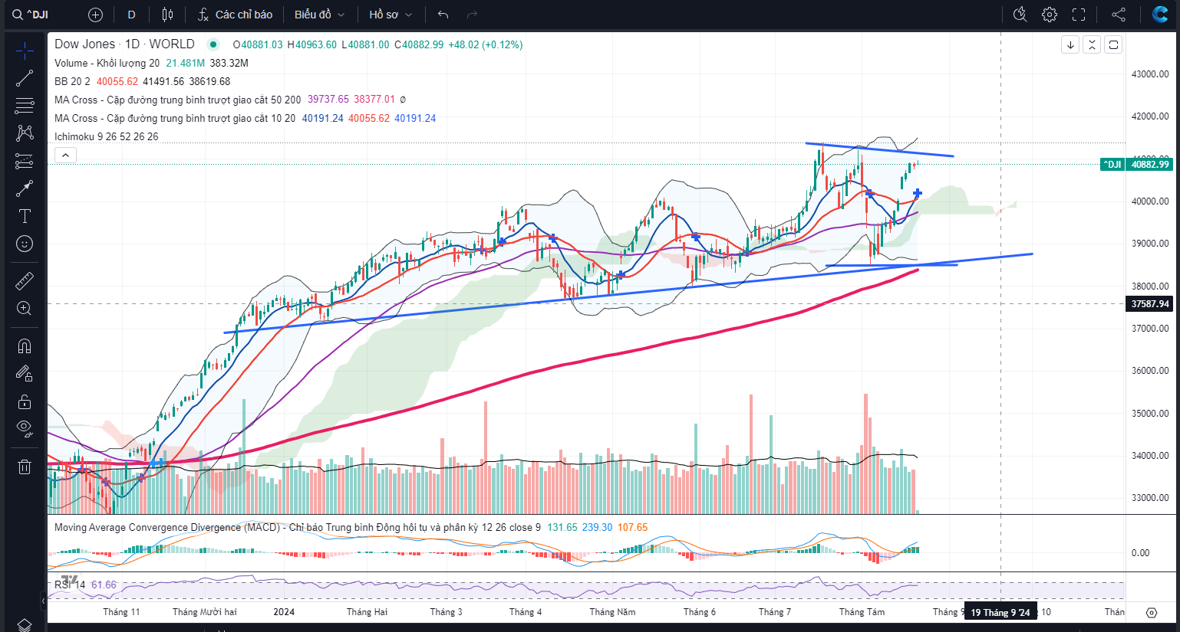Image resolution: width=1180 pixels, height=632 pixels.
Task: Click the small arrow beside RSI pane
Action: coord(43,601)
